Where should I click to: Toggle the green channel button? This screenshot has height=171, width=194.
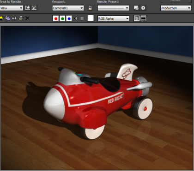(62, 18)
